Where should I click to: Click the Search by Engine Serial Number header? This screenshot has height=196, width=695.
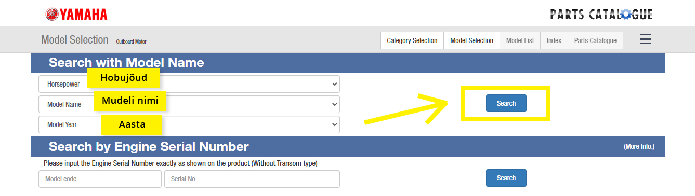tap(149, 146)
